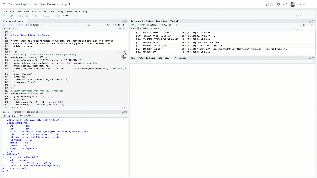Clear environment objects with the broom icon

[x=177, y=25]
